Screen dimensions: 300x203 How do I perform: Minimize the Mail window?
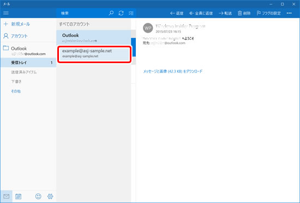[x=271, y=4]
